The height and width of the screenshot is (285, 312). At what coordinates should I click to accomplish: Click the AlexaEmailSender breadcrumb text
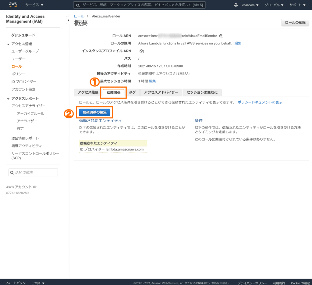[x=106, y=16]
